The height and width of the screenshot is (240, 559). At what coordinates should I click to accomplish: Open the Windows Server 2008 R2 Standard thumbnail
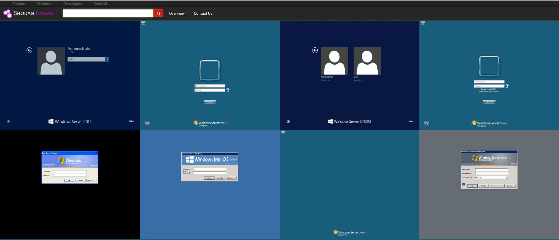click(x=489, y=75)
